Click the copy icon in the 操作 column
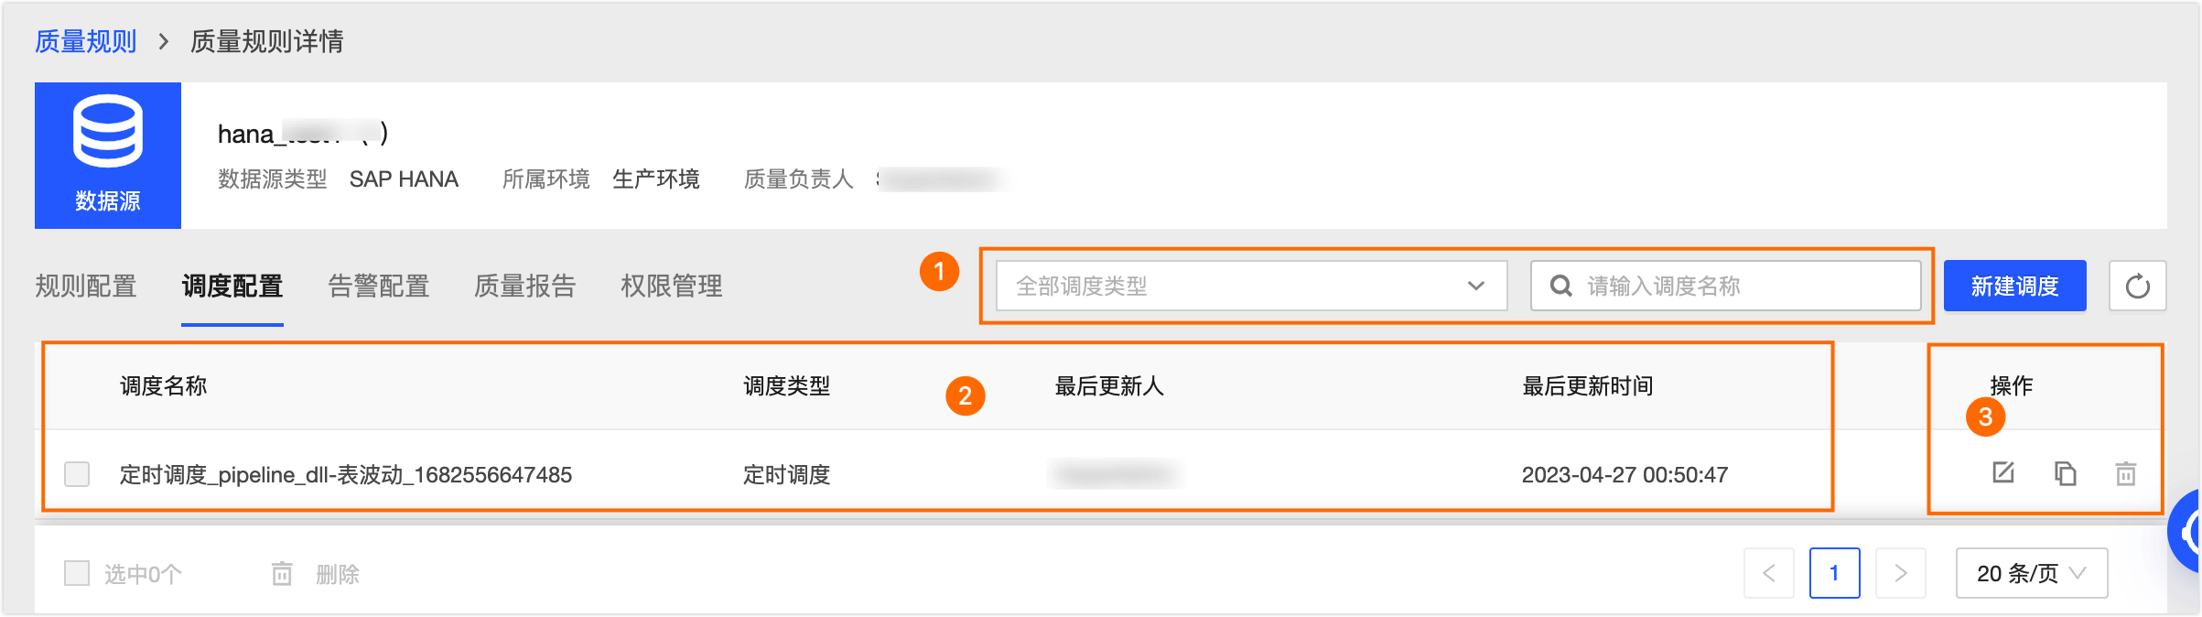The image size is (2202, 617). point(2065,473)
